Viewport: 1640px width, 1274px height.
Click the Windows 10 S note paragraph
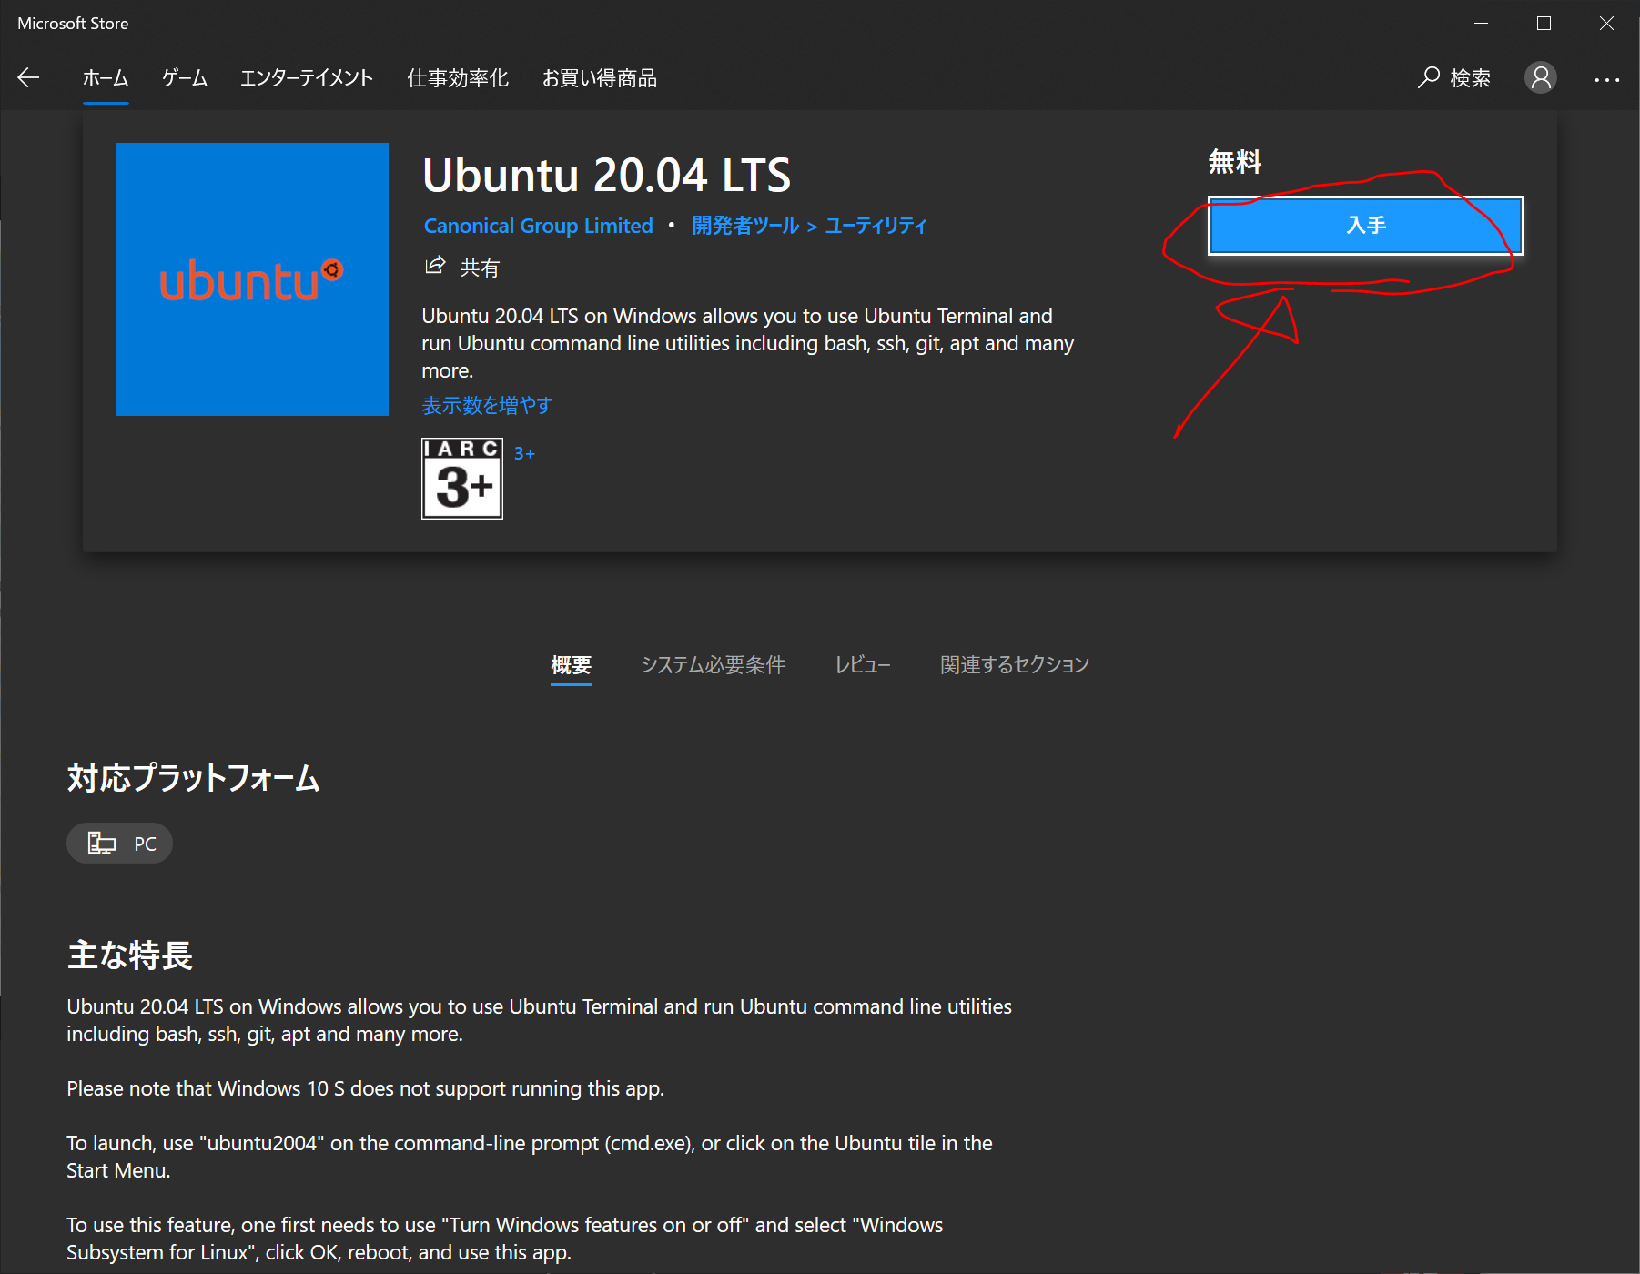pos(365,1088)
